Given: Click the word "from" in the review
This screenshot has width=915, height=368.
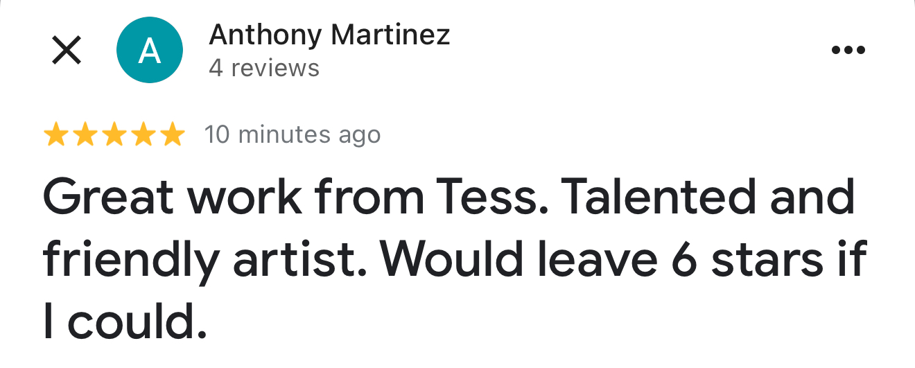Looking at the screenshot, I should coord(369,197).
